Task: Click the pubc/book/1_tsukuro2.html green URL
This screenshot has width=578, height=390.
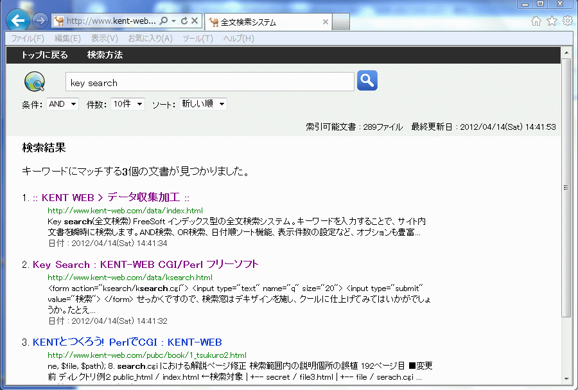Action: (146, 355)
